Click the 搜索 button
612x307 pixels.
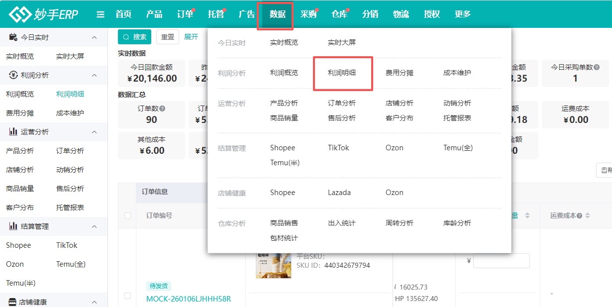click(134, 37)
